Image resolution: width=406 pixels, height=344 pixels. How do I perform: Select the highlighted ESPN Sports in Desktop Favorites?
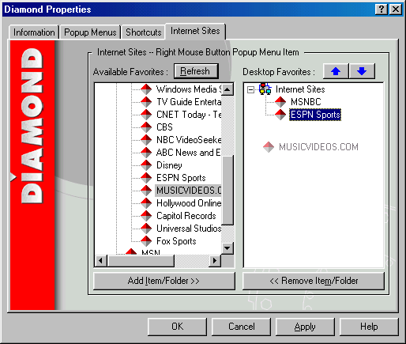point(315,115)
